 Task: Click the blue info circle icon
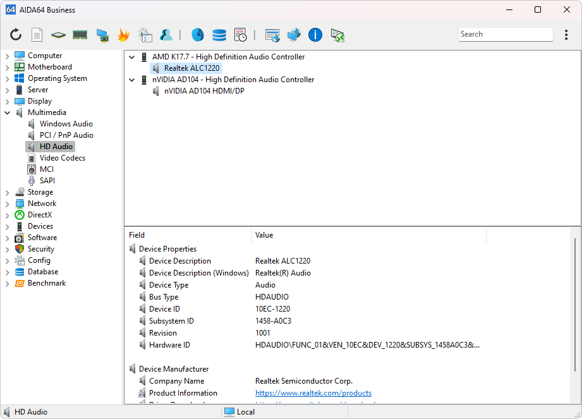pyautogui.click(x=315, y=35)
